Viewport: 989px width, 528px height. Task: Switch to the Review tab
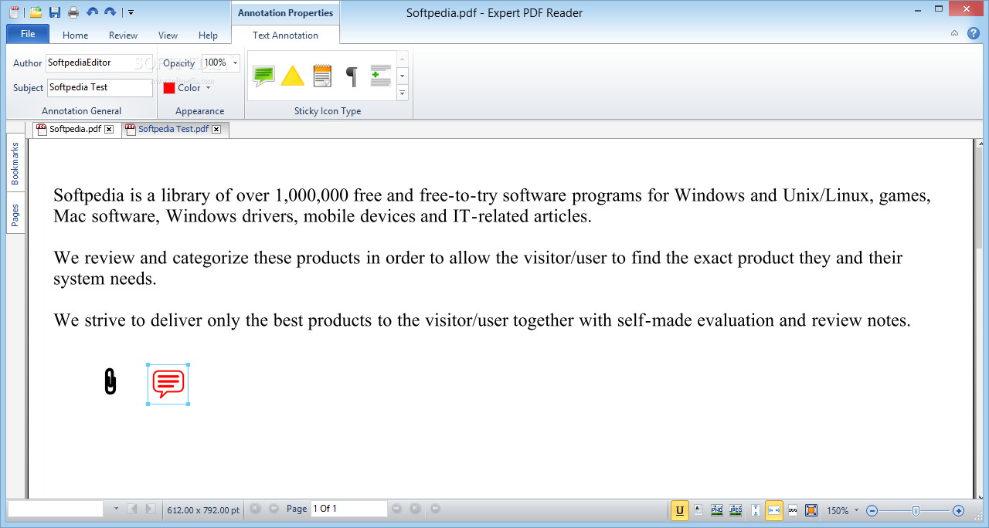pyautogui.click(x=123, y=35)
